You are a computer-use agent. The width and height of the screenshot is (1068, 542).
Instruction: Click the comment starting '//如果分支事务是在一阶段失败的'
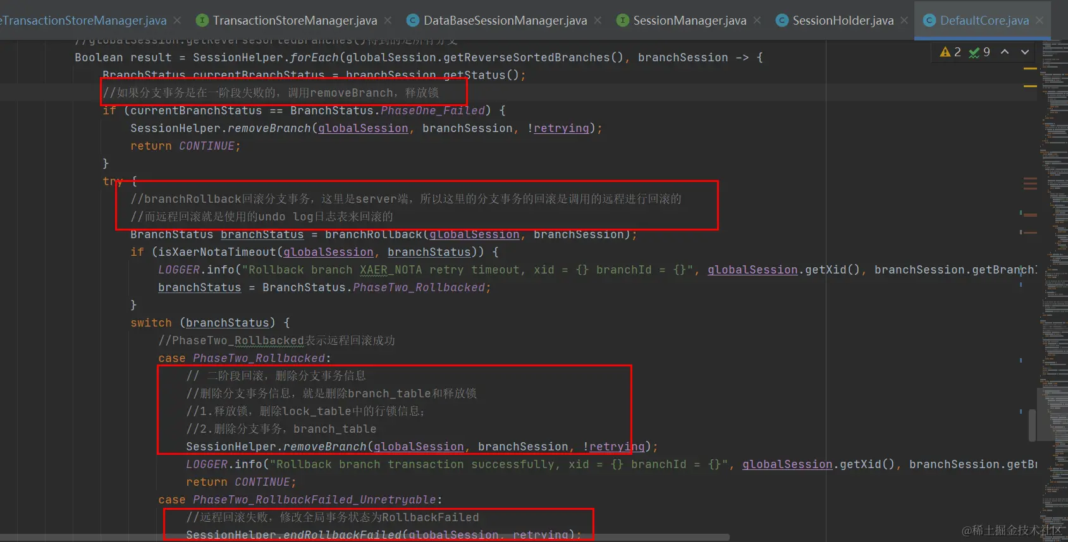[x=271, y=93]
